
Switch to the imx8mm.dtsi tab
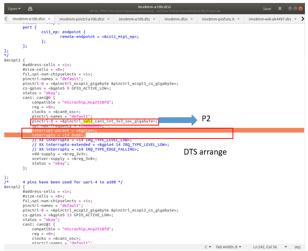click(176, 19)
